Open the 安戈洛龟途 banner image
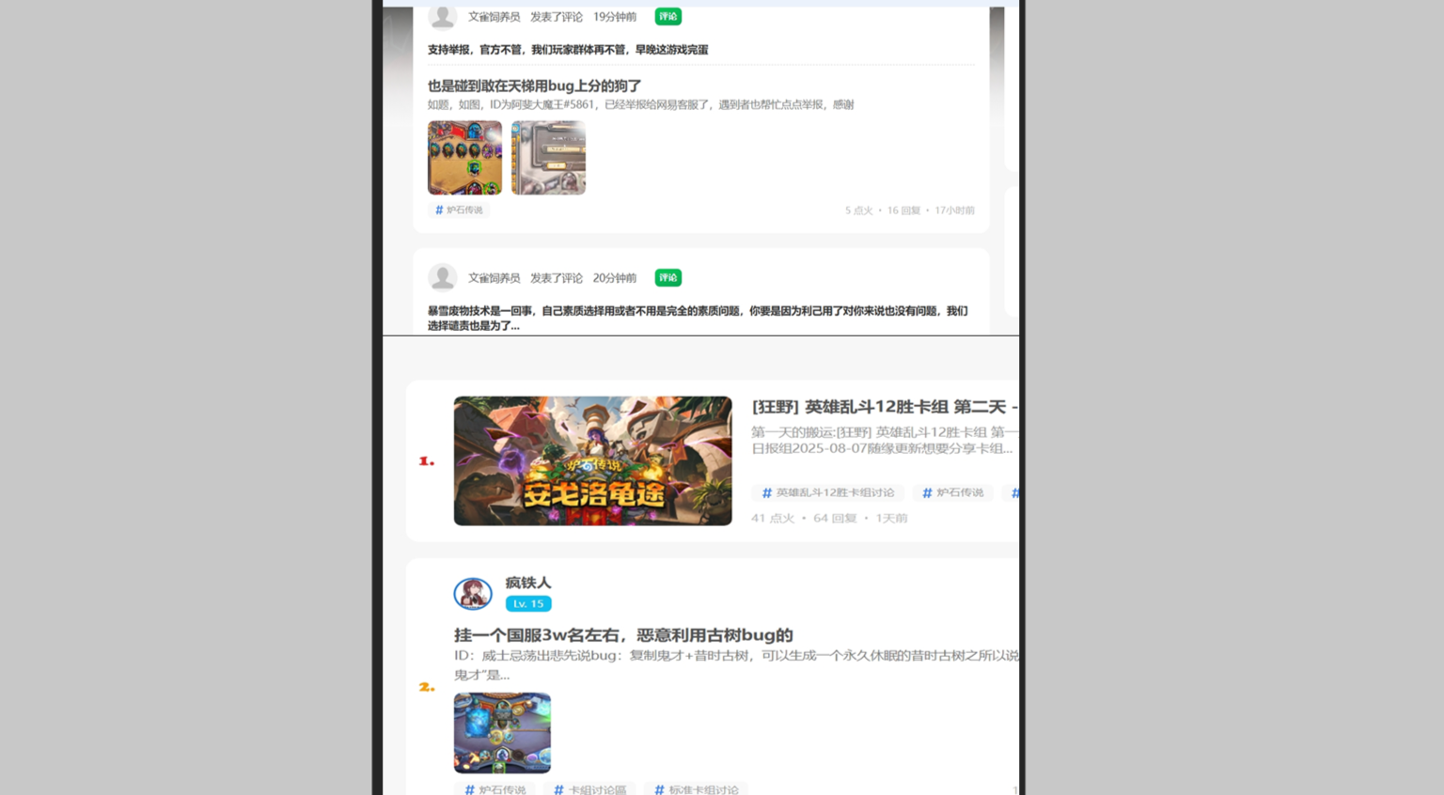1444x795 pixels. pyautogui.click(x=592, y=460)
